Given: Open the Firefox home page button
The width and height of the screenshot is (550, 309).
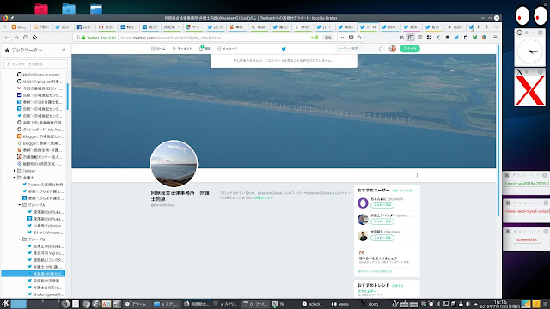Looking at the screenshot, I should pyautogui.click(x=34, y=38).
